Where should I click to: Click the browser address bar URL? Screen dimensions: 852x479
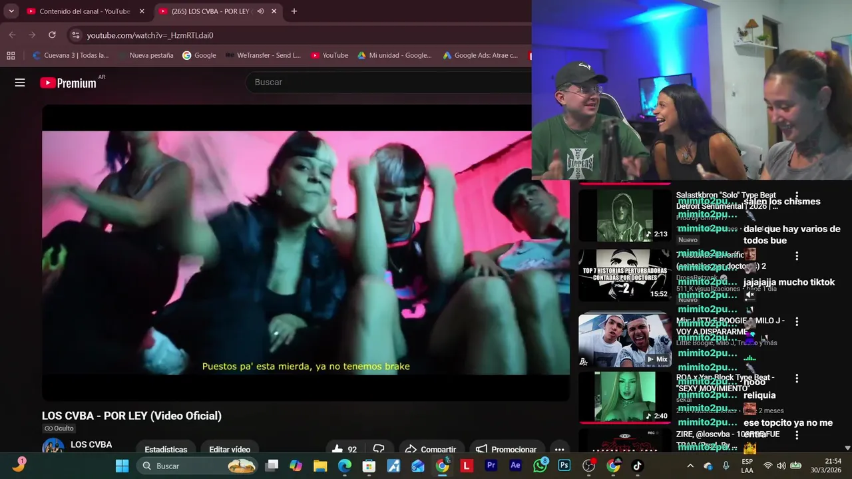150,35
